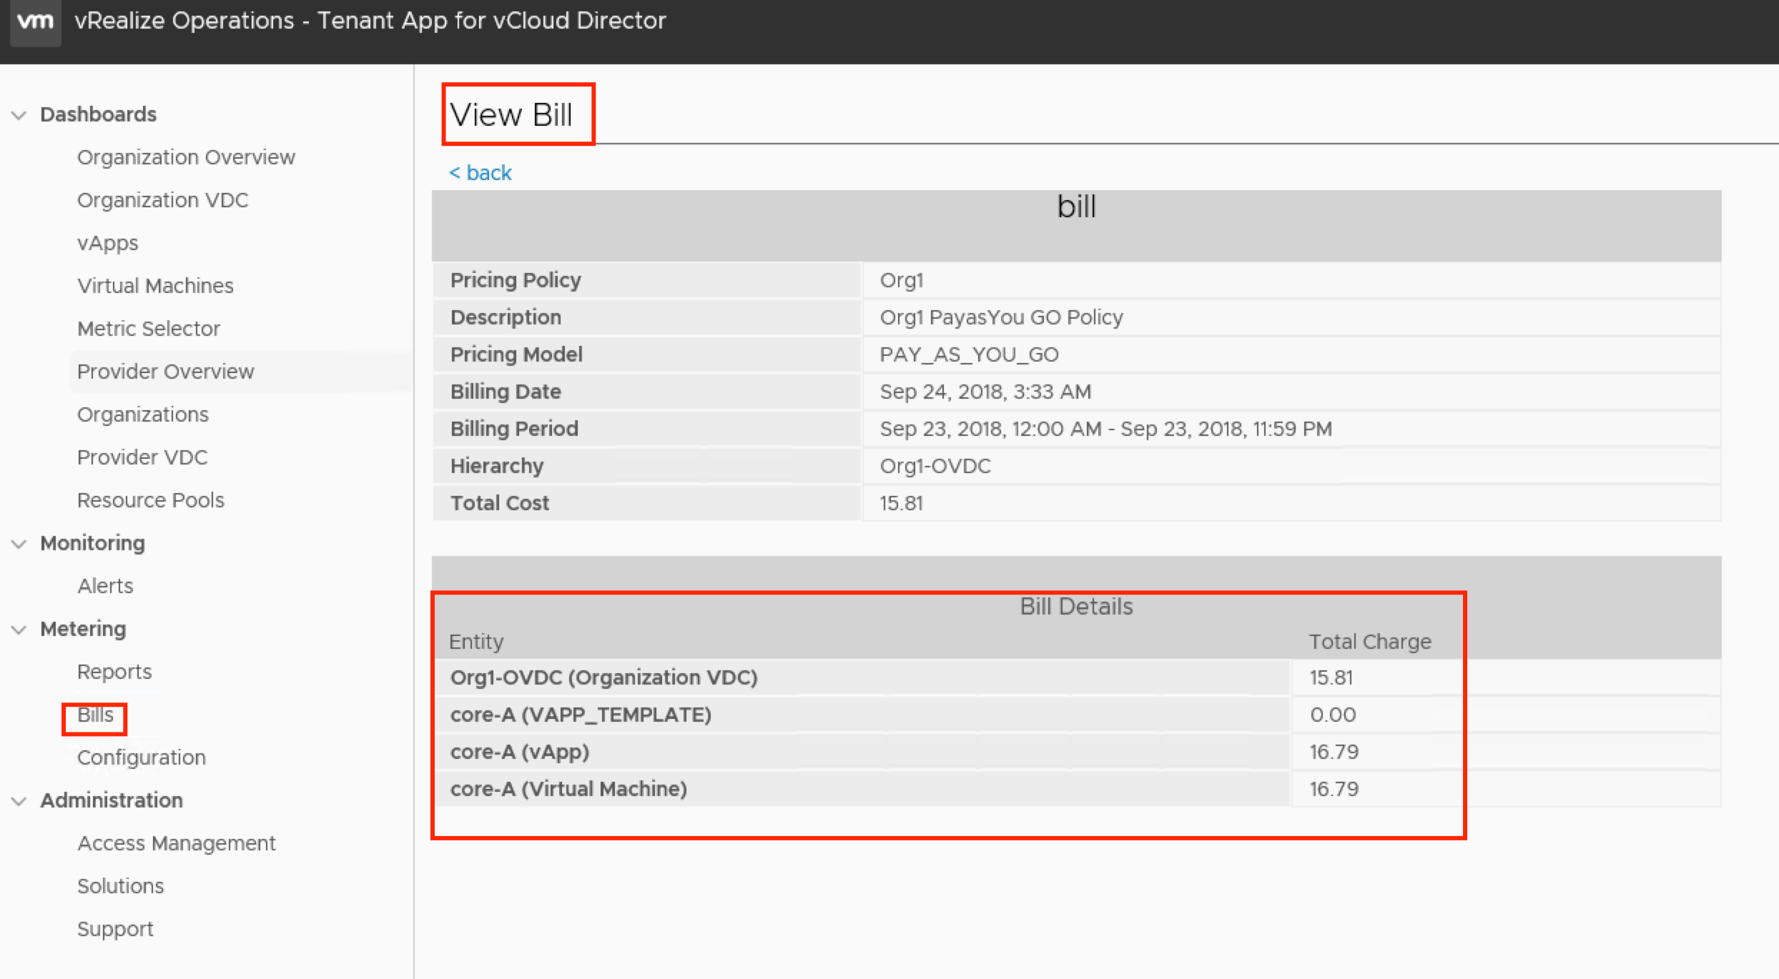Open Organization Overview dashboard

[186, 157]
